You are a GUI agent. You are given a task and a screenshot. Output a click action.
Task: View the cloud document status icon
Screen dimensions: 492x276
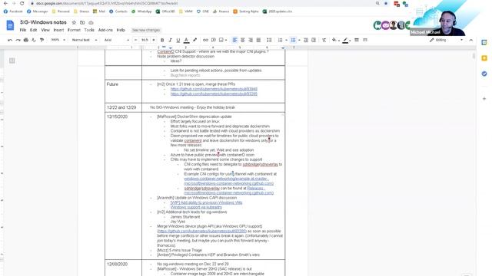pos(91,22)
